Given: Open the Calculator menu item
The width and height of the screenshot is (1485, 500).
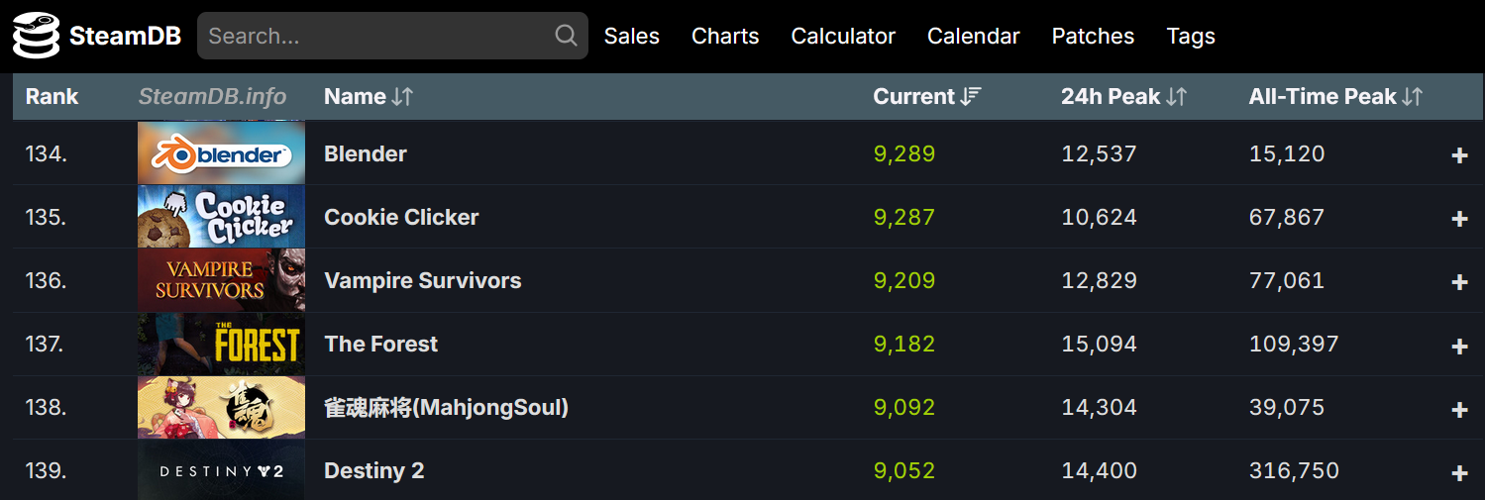Looking at the screenshot, I should pyautogui.click(x=843, y=36).
